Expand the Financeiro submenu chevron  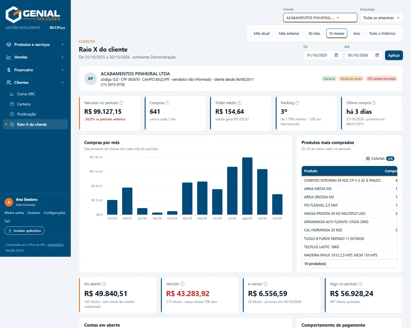click(63, 70)
